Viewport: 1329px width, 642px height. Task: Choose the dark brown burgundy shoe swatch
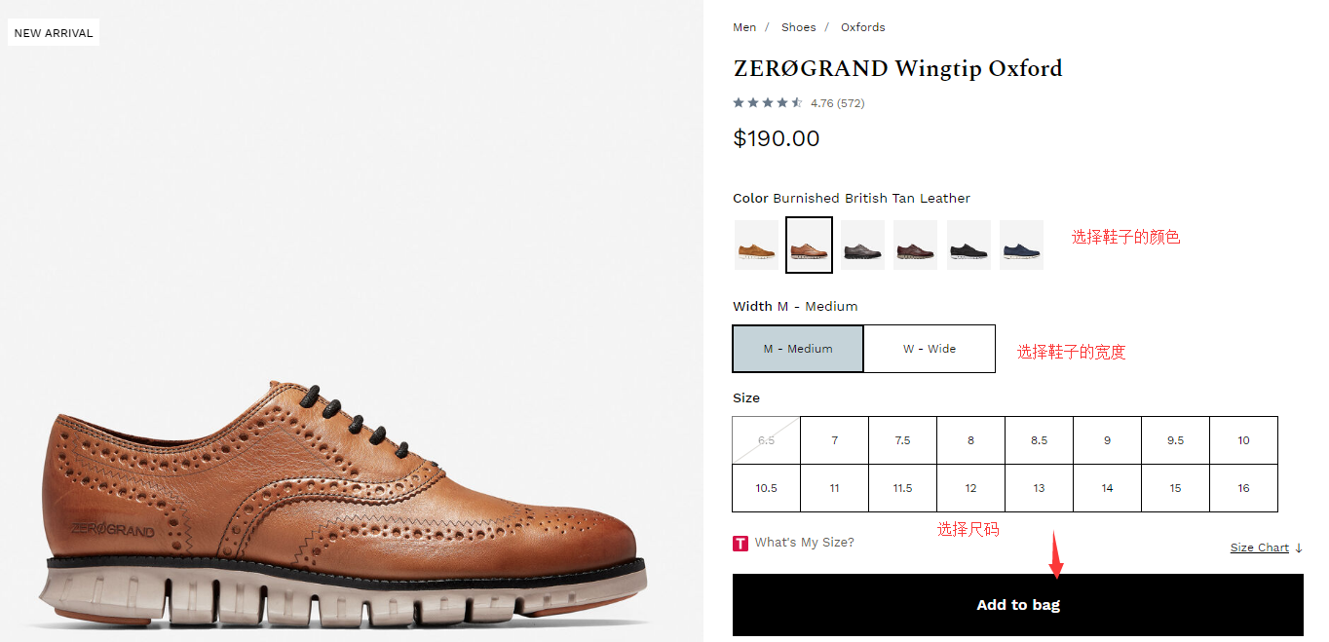[915, 245]
